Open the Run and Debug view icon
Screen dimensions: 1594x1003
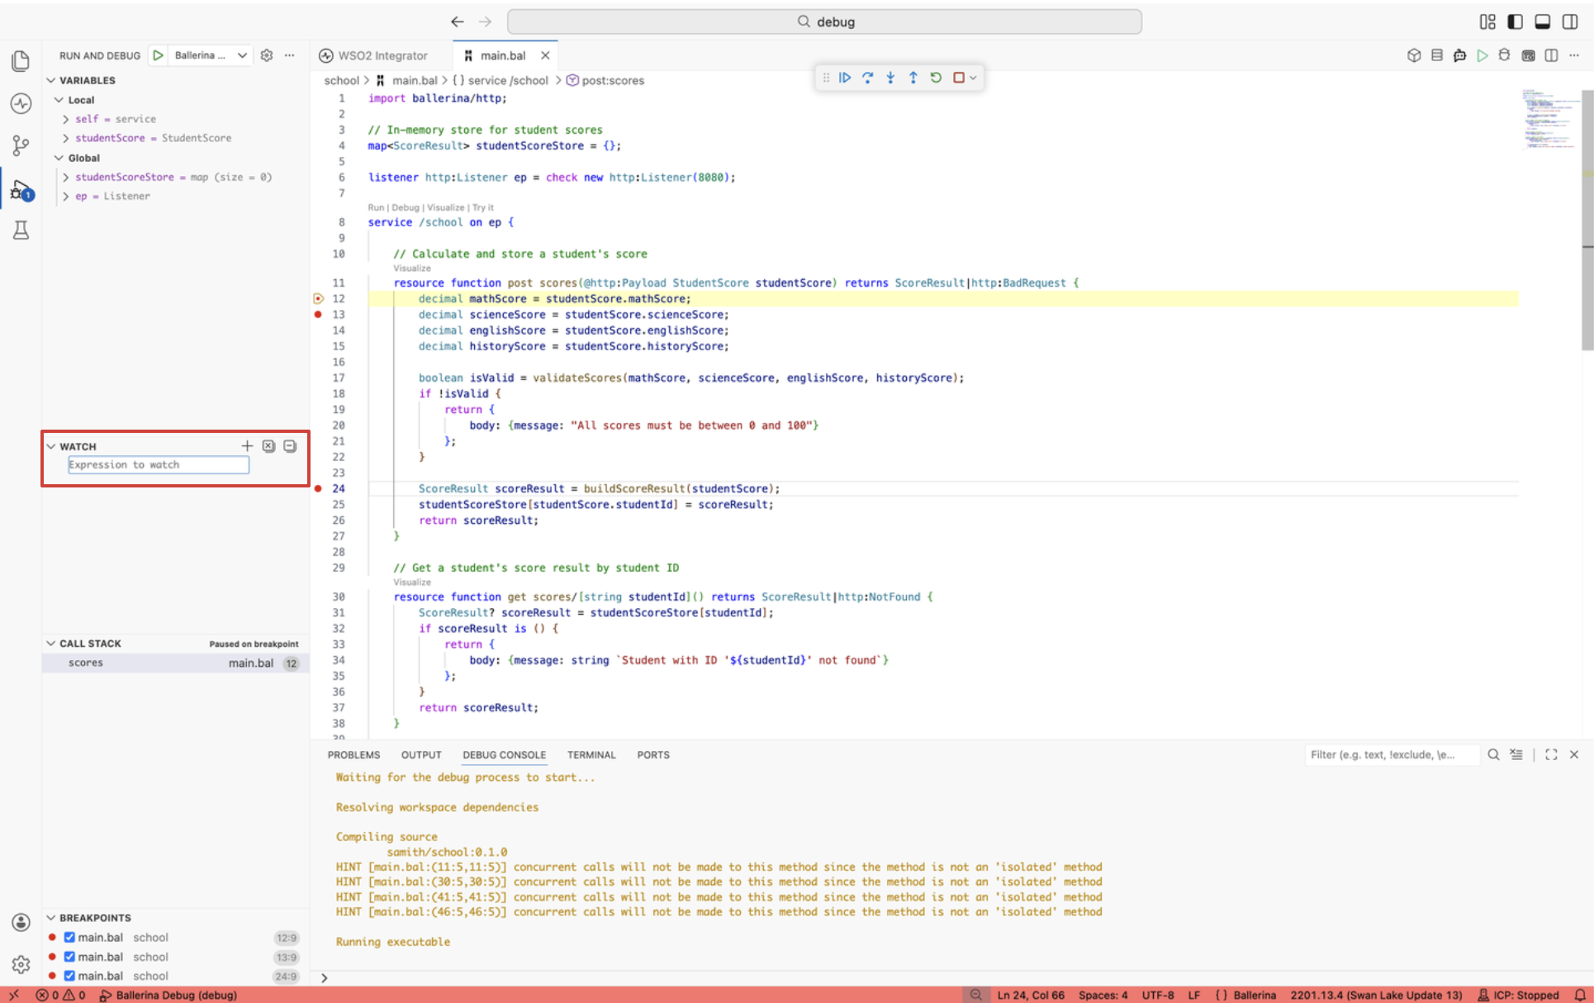click(21, 190)
